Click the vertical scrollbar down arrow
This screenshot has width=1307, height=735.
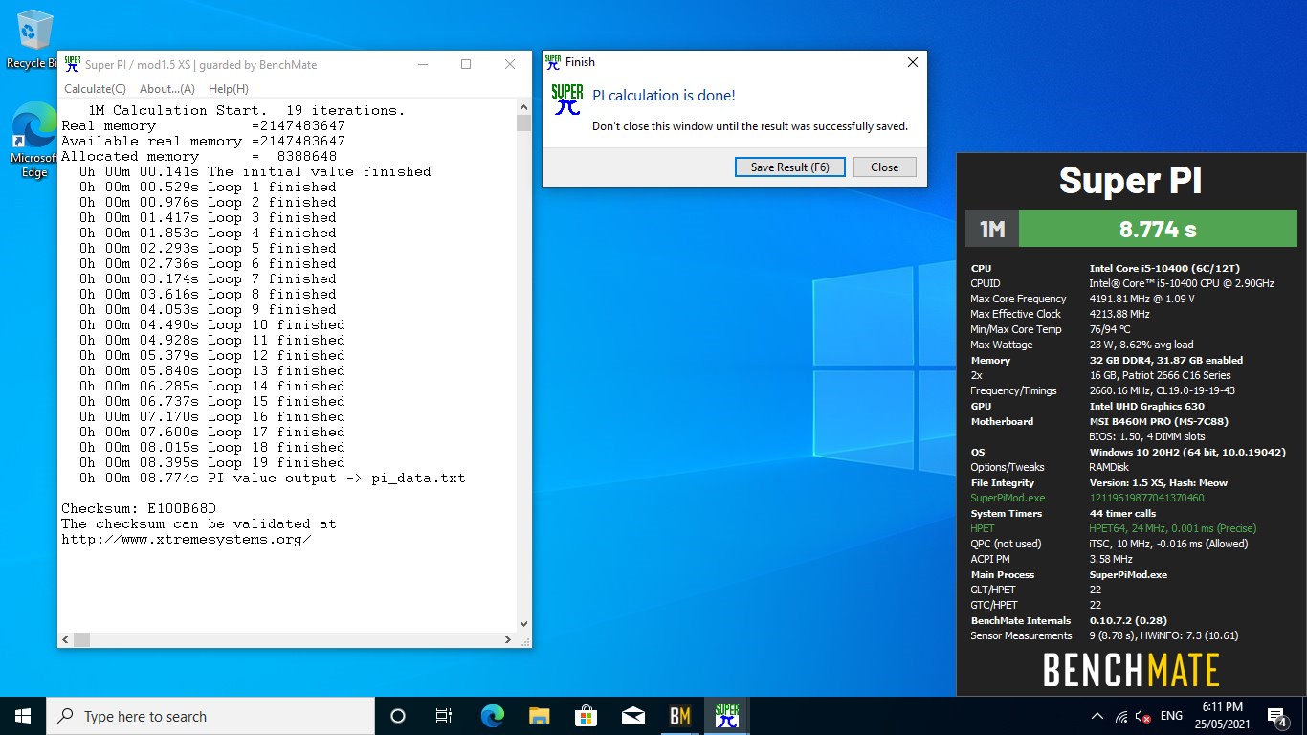click(523, 624)
